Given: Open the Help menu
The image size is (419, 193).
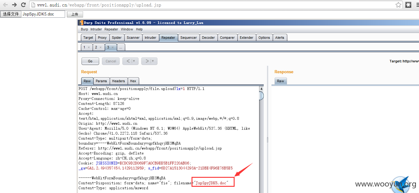Looking at the screenshot, I should click(x=139, y=29).
